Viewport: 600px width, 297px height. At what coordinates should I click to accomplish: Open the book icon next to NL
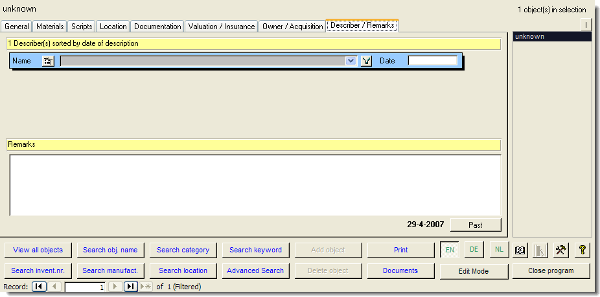520,250
